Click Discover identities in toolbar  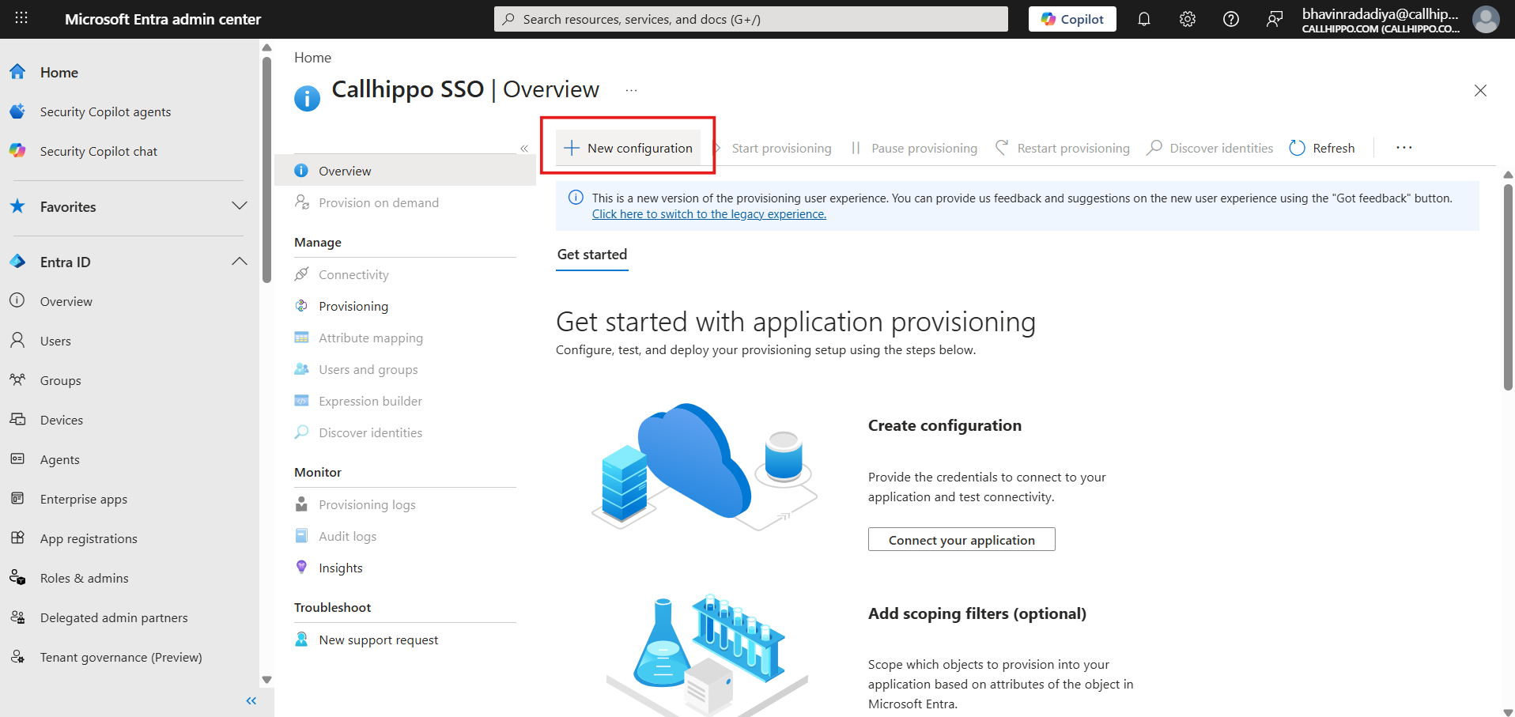1210,148
